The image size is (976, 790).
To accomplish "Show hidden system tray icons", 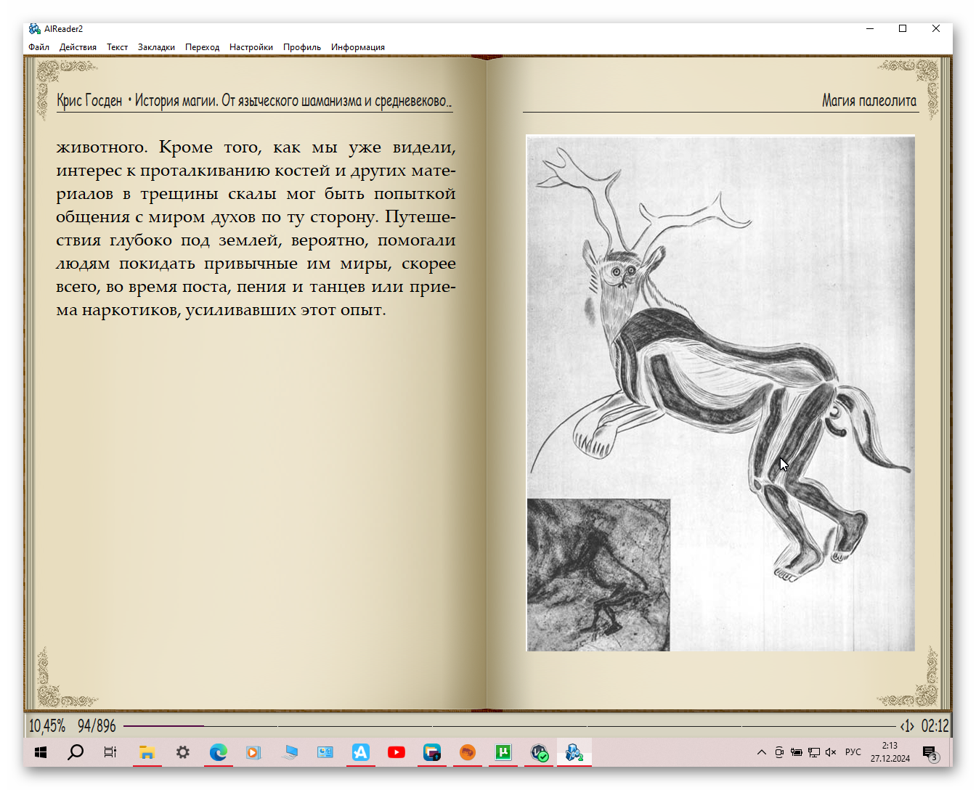I will (x=761, y=752).
